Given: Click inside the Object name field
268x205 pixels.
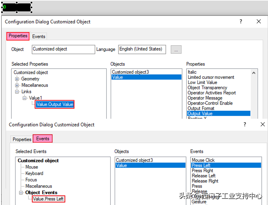Looking at the screenshot, I should (63, 49).
